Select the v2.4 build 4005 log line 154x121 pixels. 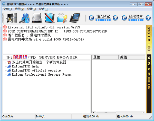[x=46, y=39]
